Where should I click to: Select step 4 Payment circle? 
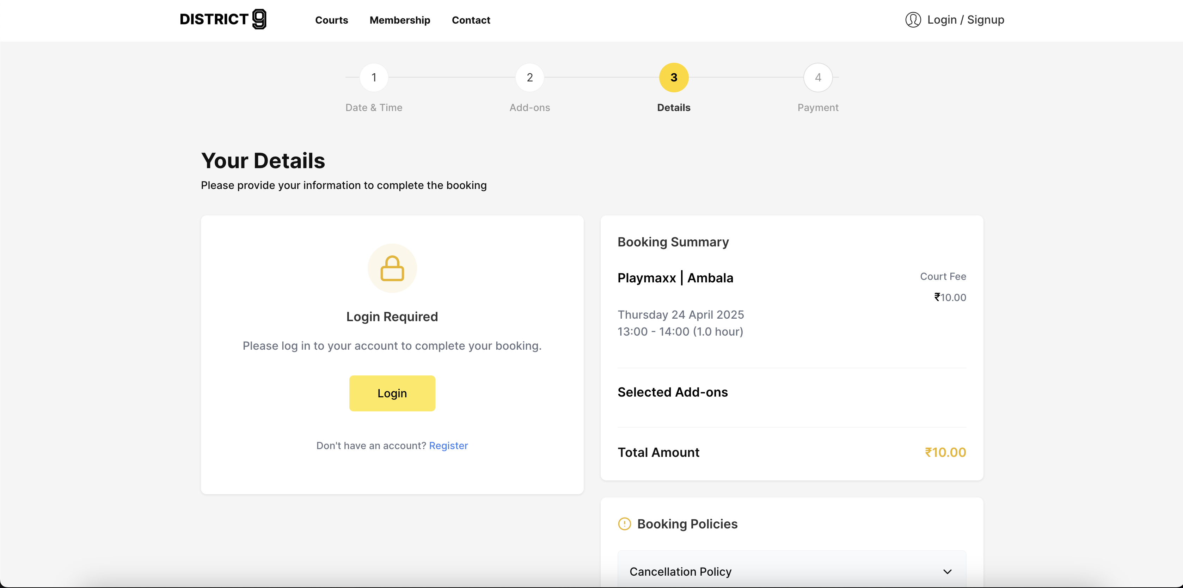click(x=818, y=77)
